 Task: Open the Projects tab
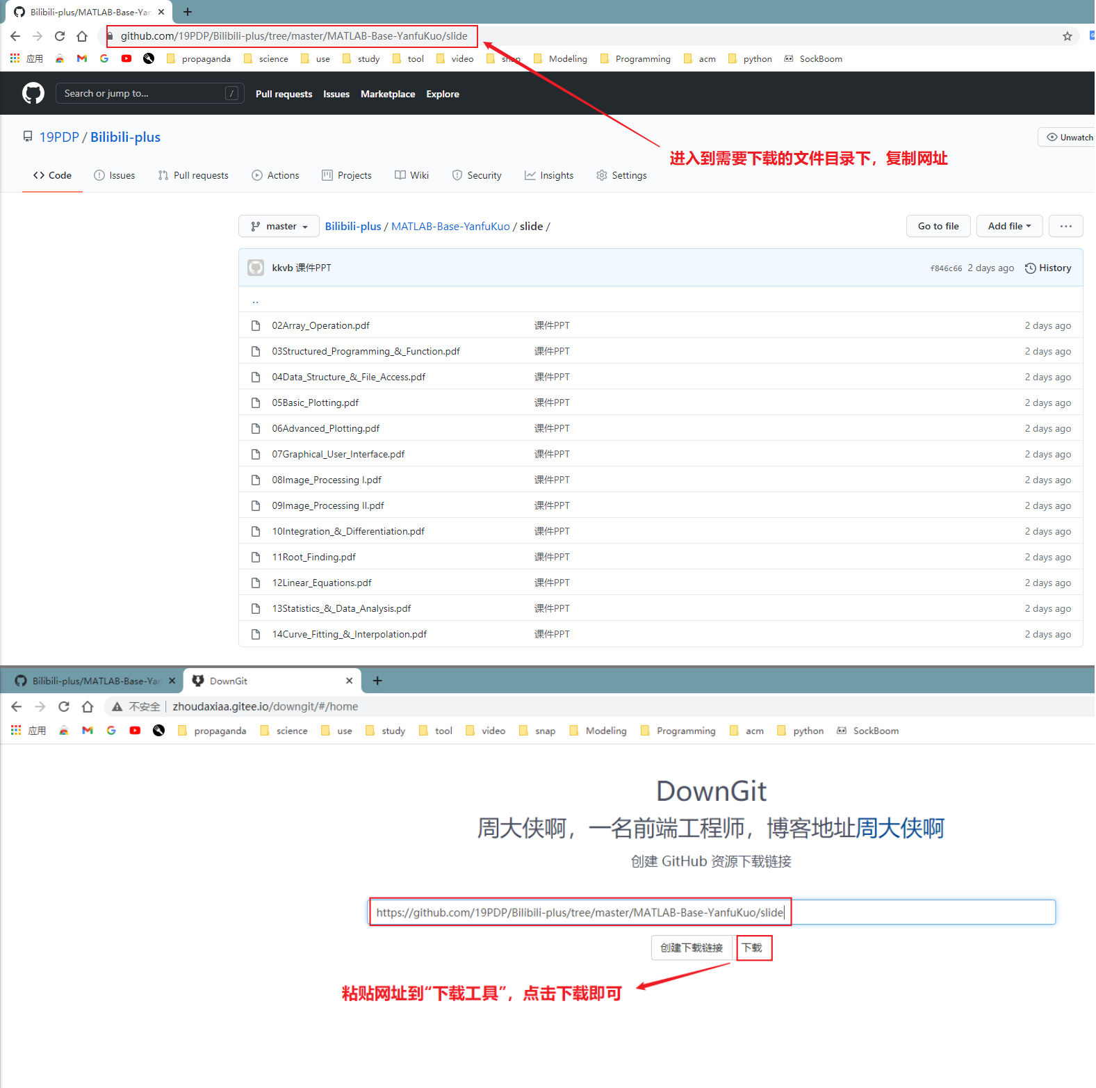(347, 175)
